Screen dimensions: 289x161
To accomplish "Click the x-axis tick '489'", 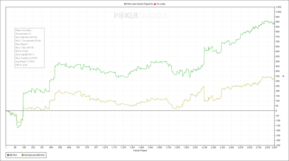I will pyautogui.click(x=51, y=147).
